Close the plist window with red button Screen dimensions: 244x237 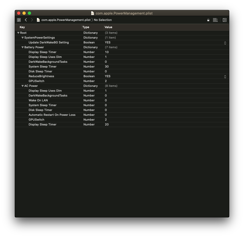point(19,13)
